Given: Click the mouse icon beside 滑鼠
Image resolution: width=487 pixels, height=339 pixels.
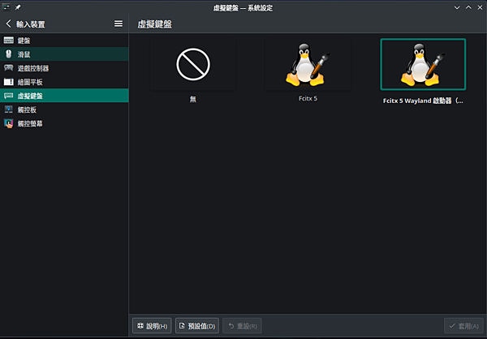Looking at the screenshot, I should coord(8,54).
